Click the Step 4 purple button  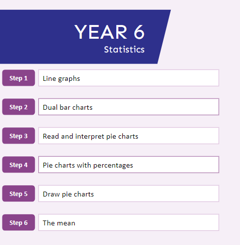coord(19,165)
